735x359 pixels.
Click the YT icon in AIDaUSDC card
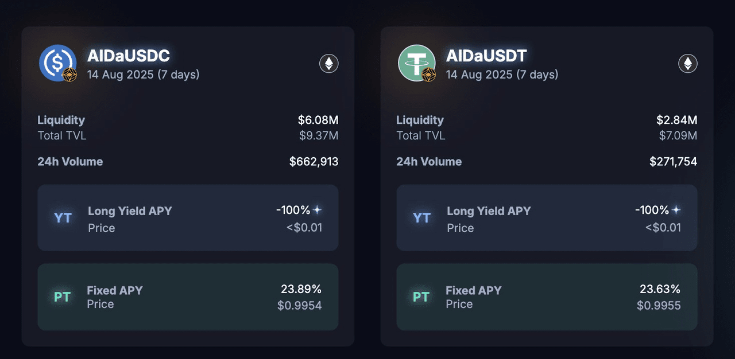63,218
